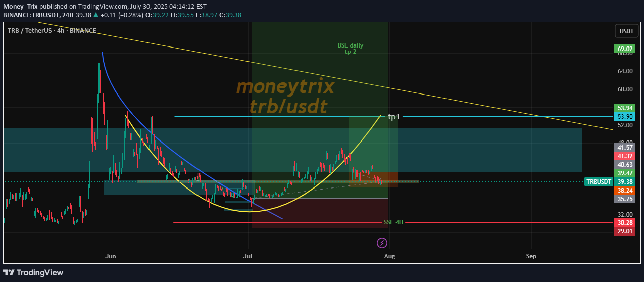The image size is (644, 282).
Task: Select the 53.90 cyan price label
Action: [x=625, y=117]
